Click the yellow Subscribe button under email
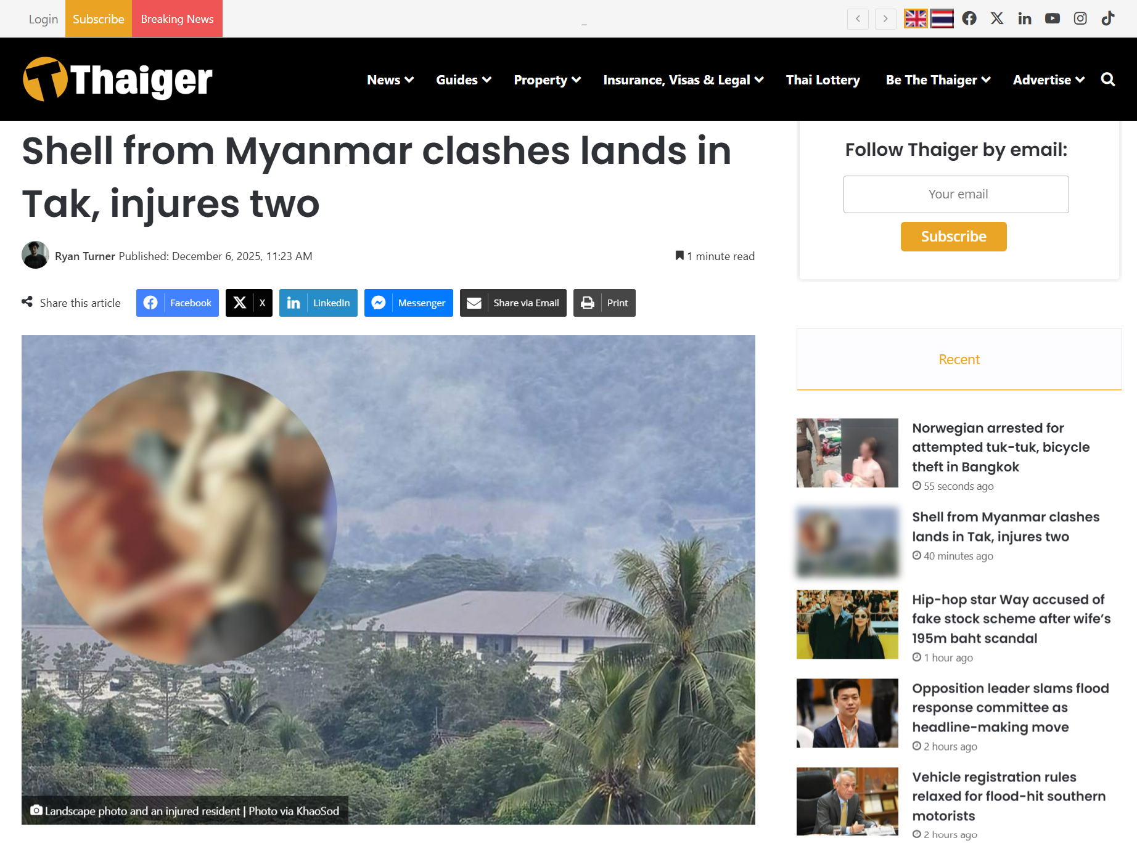This screenshot has height=843, width=1137. coord(953,237)
